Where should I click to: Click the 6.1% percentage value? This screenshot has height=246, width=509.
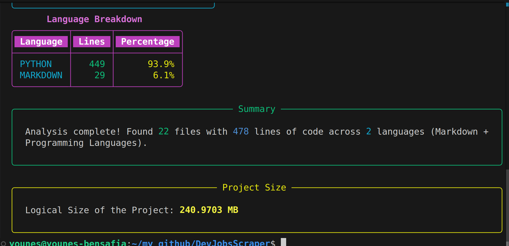click(x=164, y=75)
